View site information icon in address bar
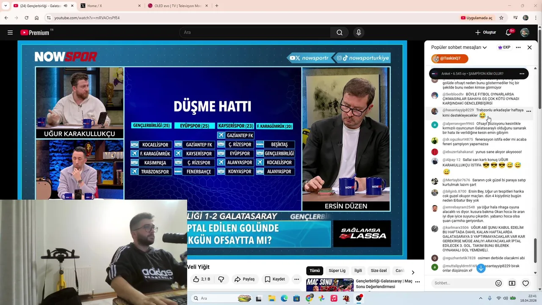Screen dimensions: 542x305 pos(49,18)
